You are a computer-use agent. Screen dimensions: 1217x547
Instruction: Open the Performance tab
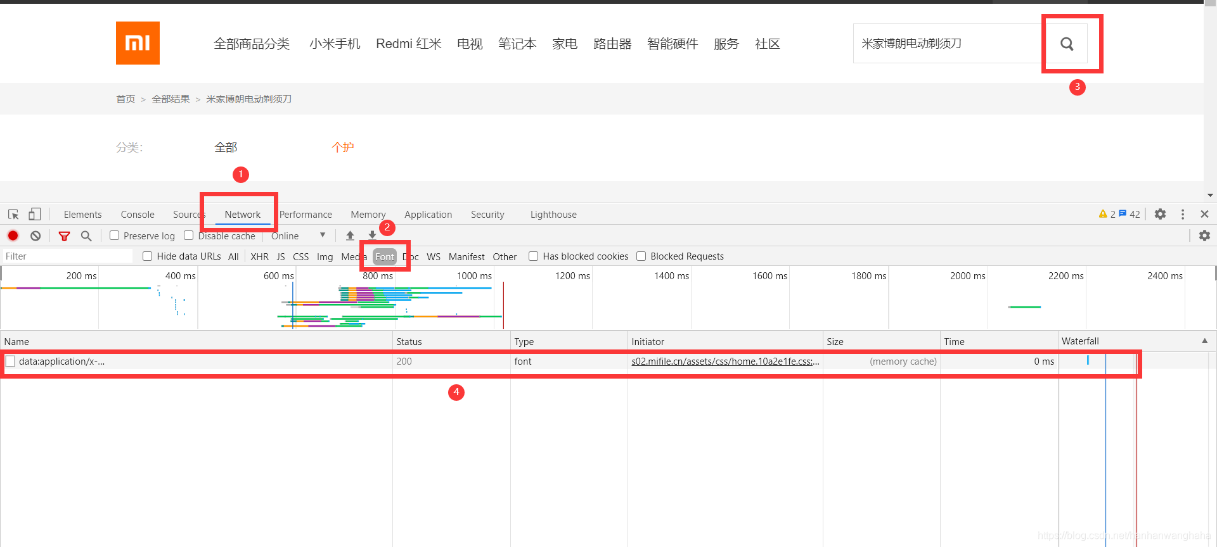pyautogui.click(x=306, y=215)
